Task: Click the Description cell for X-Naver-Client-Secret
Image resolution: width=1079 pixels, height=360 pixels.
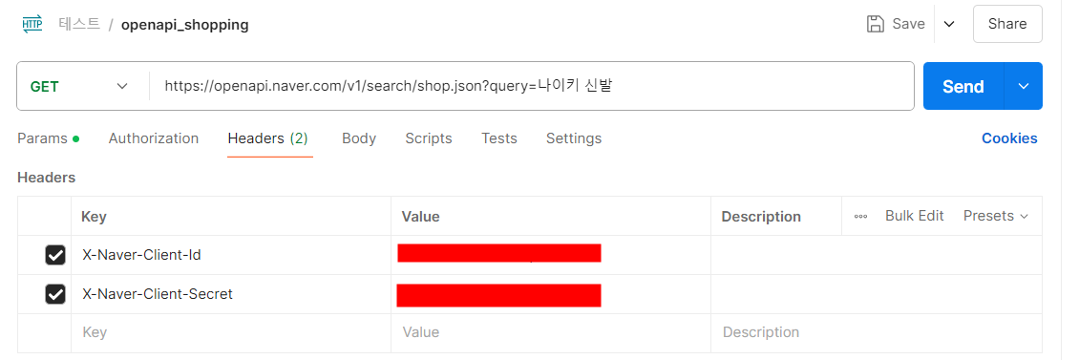Action: pos(876,295)
